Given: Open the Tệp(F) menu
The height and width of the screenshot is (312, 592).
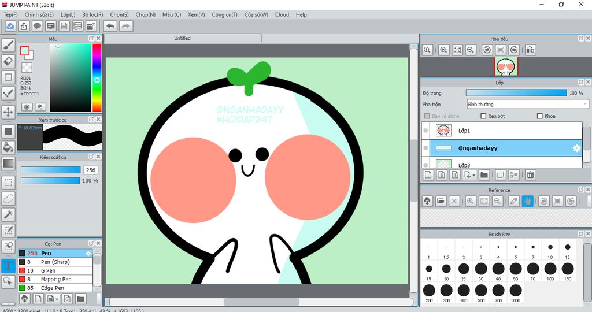Looking at the screenshot, I should [x=10, y=14].
